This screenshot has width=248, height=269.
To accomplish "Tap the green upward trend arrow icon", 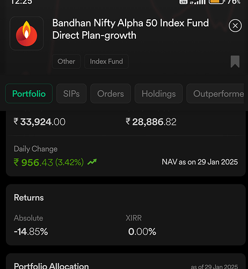I will coord(92,162).
